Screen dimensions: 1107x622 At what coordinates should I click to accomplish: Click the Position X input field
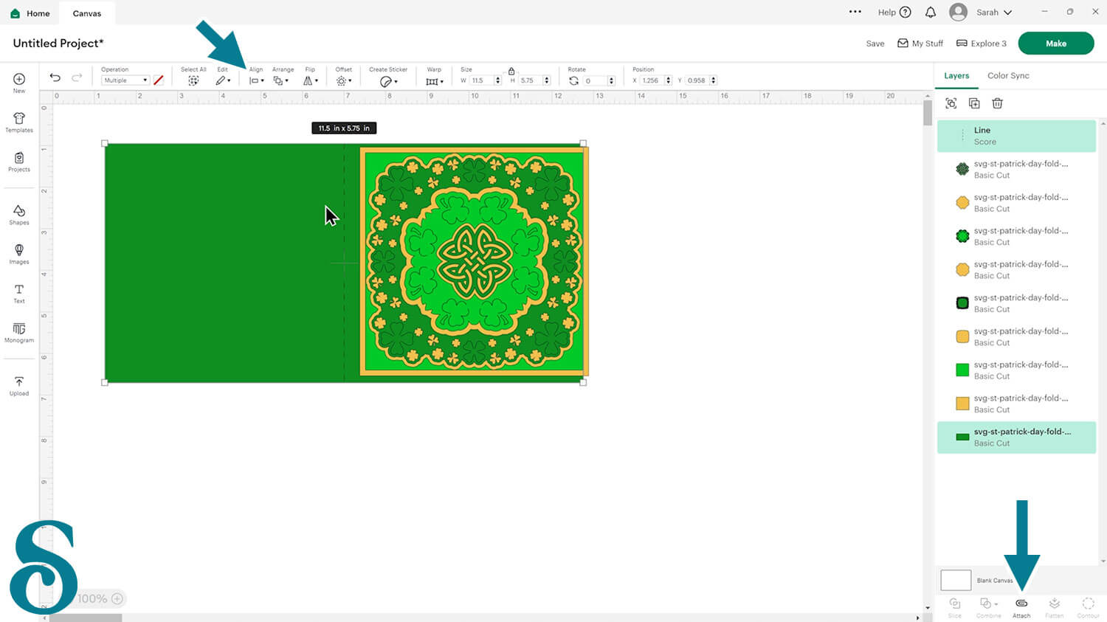[x=652, y=80]
